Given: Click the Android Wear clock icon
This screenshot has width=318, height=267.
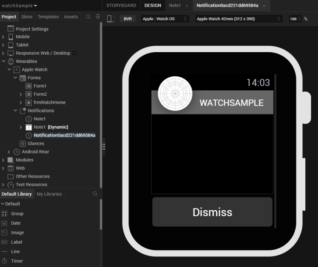Looking at the screenshot, I should tap(17, 152).
